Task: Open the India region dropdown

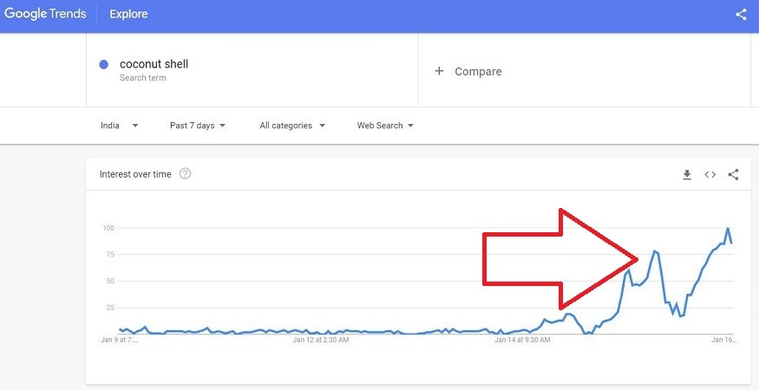Action: click(x=120, y=126)
